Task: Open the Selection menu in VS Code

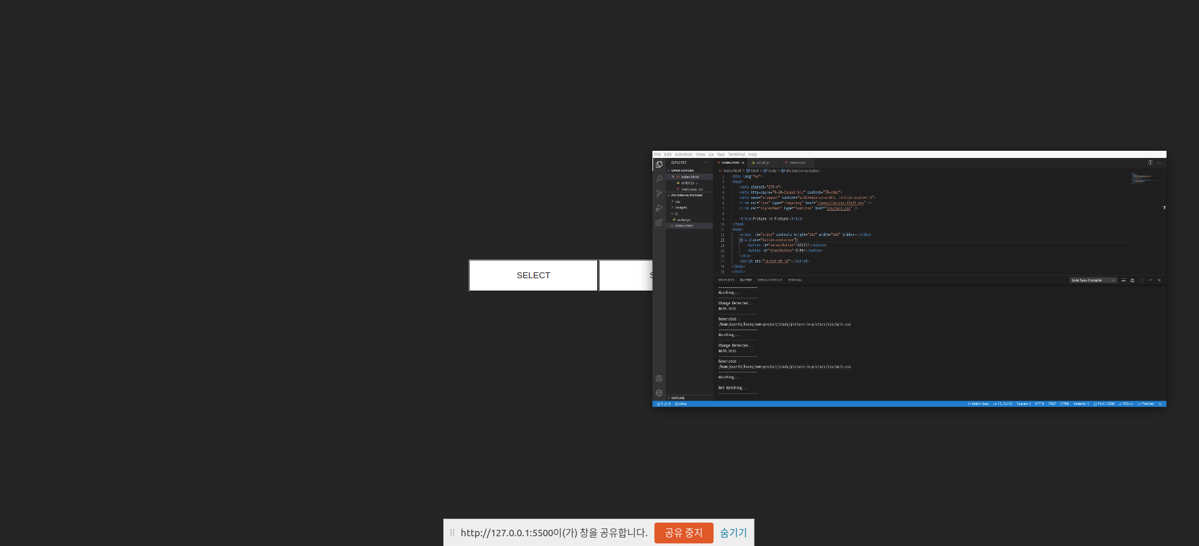Action: 683,154
